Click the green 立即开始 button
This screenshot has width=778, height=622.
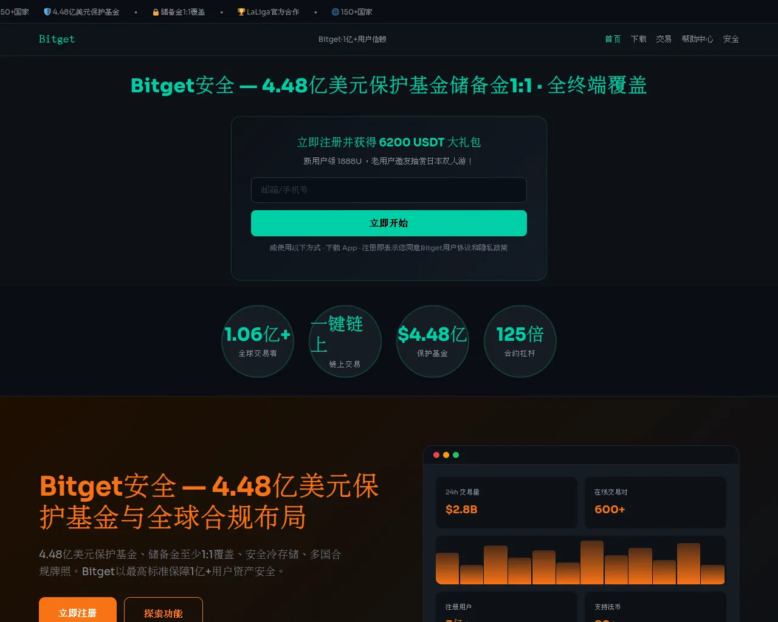point(389,223)
